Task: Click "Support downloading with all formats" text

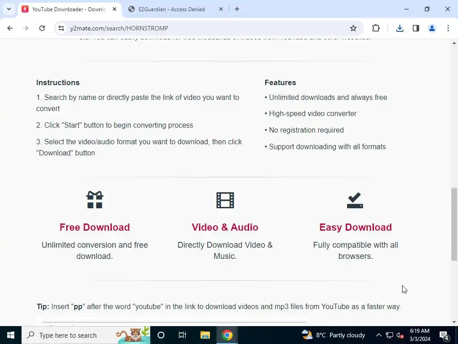Action: pos(327,146)
